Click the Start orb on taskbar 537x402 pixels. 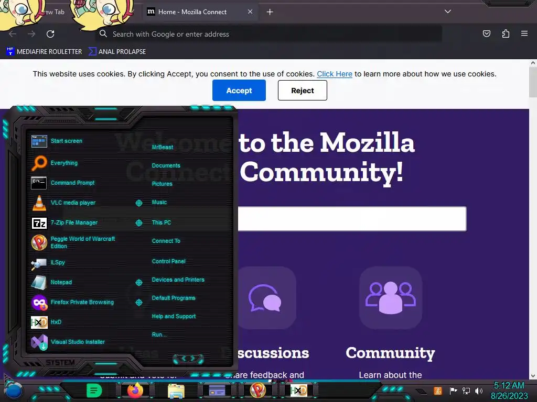(14, 392)
